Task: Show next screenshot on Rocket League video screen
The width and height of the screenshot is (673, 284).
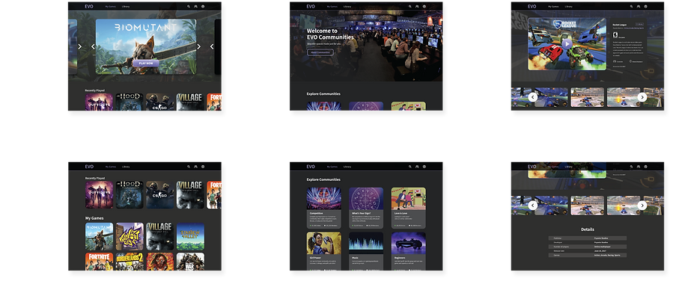Action: point(642,97)
